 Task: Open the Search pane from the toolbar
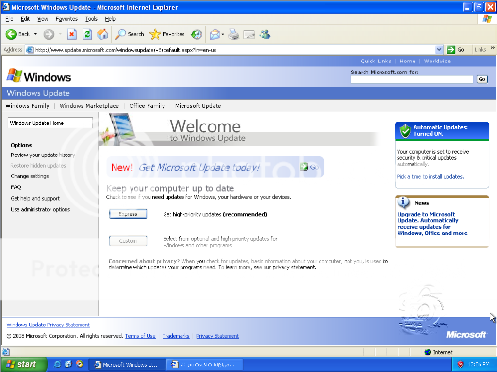point(129,34)
